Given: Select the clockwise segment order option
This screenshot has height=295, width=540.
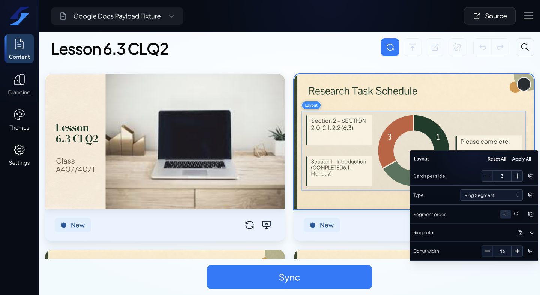Looking at the screenshot, I should tap(516, 214).
